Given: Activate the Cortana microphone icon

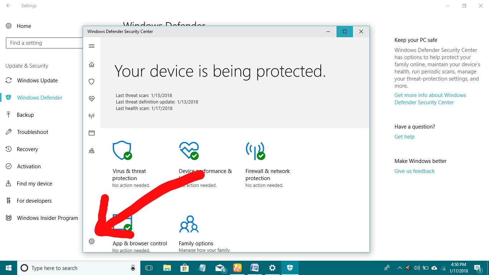Looking at the screenshot, I should tap(133, 268).
